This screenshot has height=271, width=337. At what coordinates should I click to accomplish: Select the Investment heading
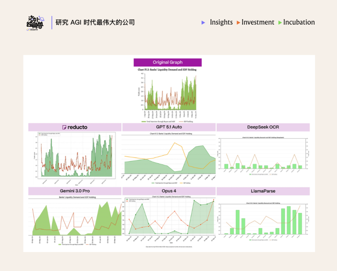pyautogui.click(x=258, y=22)
